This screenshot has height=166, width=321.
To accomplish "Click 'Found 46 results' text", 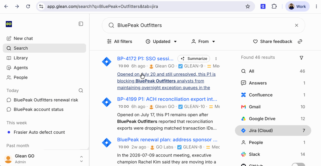I will [258, 58].
